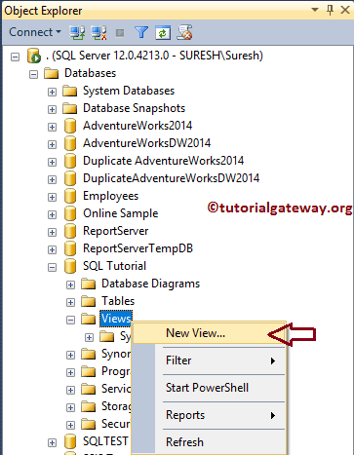
Task: Expand the ReportServerTempDB database
Action: (x=52, y=250)
